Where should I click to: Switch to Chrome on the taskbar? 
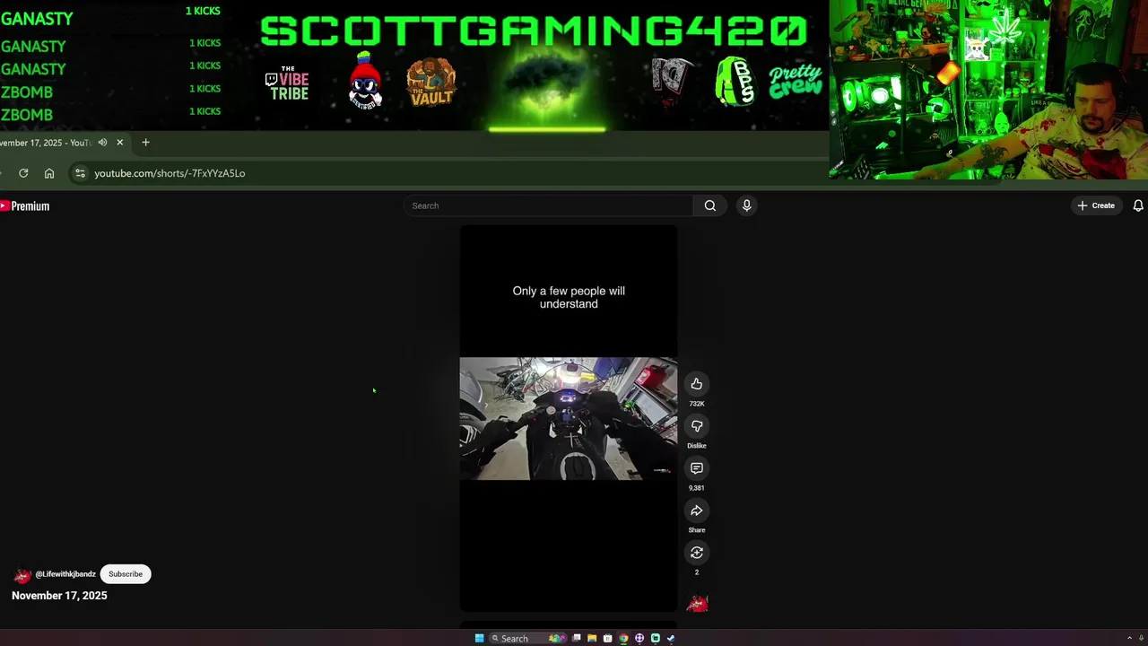(x=623, y=638)
